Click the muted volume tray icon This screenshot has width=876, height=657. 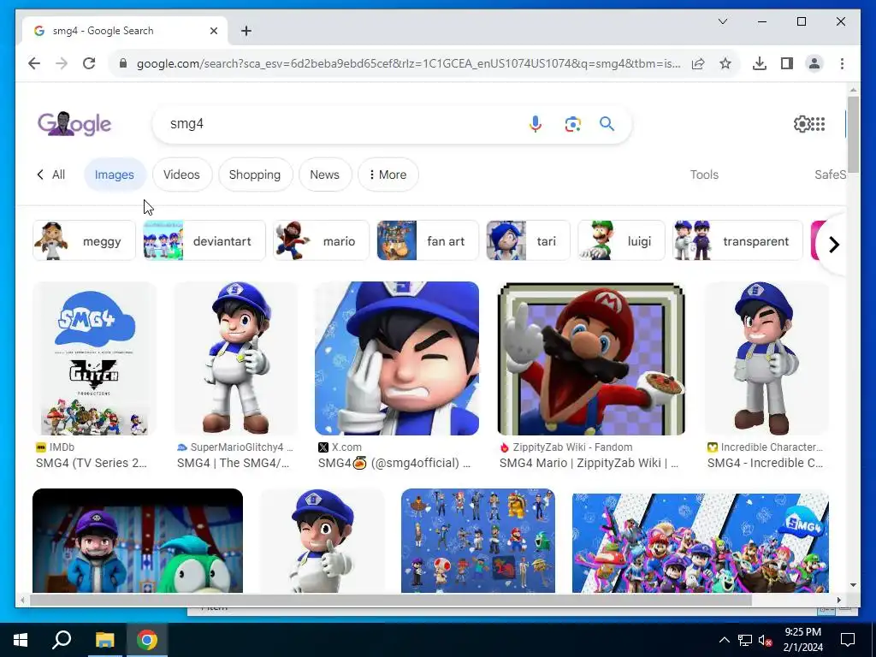coord(765,640)
